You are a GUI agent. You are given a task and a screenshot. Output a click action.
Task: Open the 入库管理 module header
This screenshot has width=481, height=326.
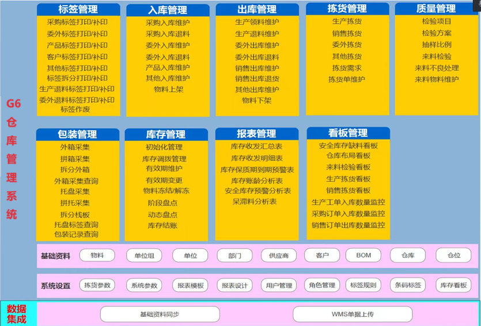pos(168,10)
